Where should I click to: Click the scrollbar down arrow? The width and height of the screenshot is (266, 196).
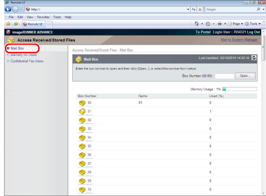[263, 193]
